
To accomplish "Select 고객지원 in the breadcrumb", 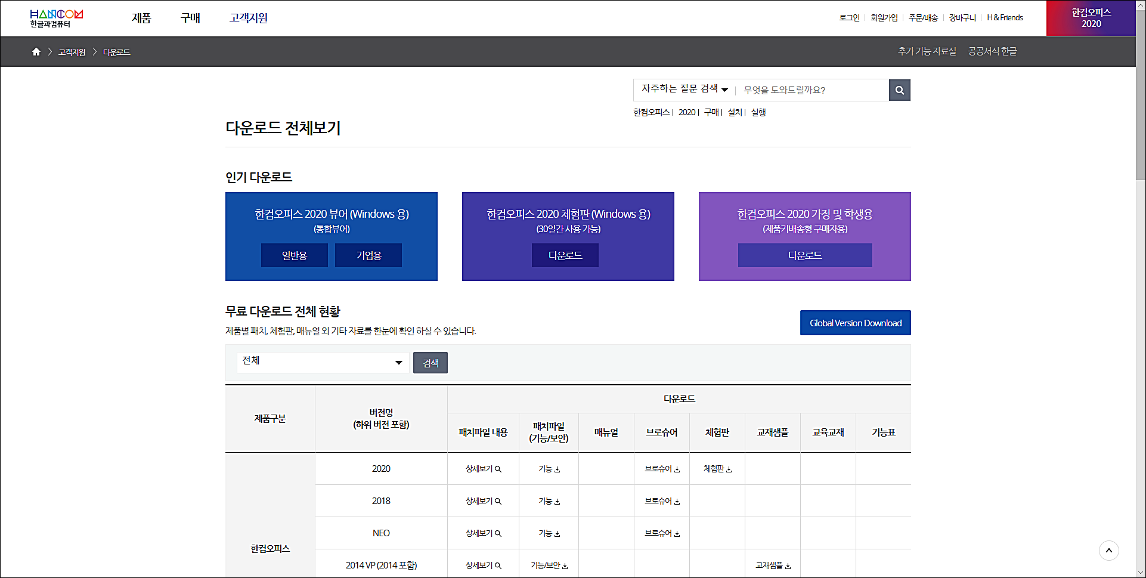I will 72,52.
